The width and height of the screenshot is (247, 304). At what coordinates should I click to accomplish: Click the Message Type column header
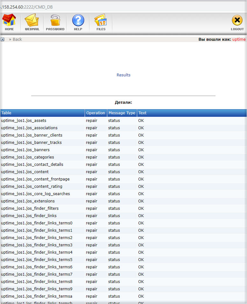(122, 113)
